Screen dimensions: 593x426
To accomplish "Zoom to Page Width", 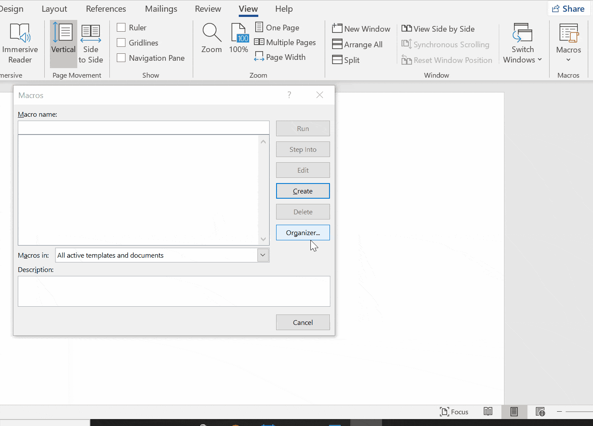I will tap(280, 57).
